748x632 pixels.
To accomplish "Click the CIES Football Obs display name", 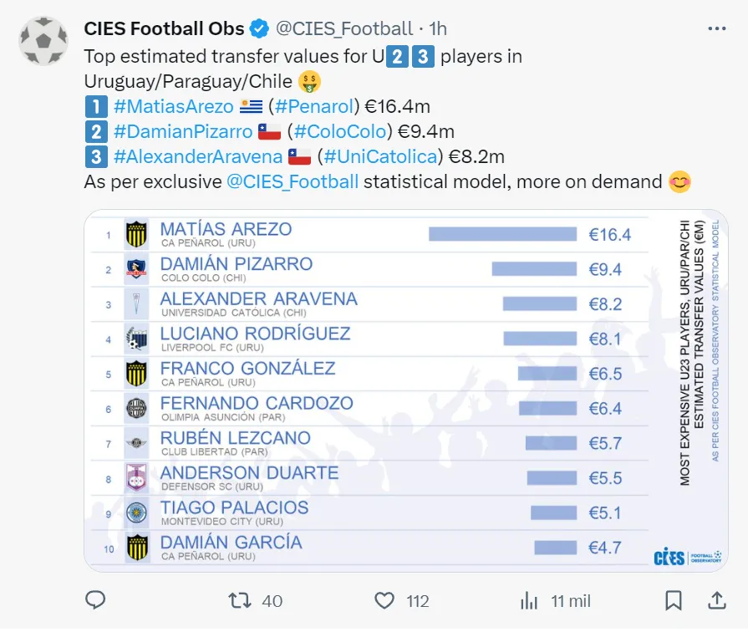I will [164, 29].
